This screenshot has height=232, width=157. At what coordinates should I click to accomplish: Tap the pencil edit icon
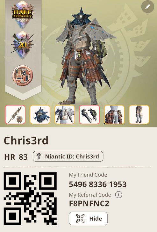coord(148,7)
